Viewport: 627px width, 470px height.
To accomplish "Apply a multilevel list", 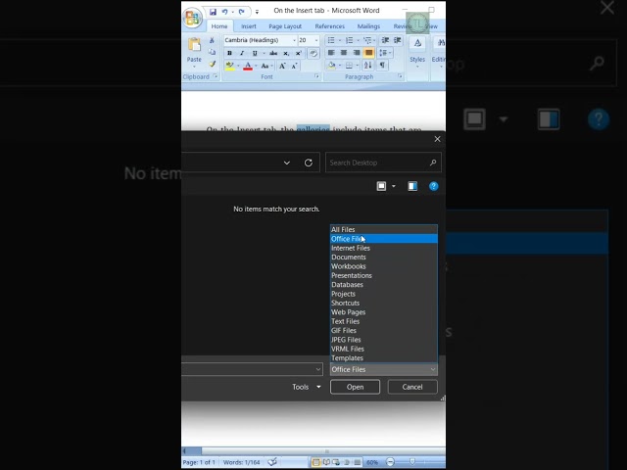I will coord(367,40).
